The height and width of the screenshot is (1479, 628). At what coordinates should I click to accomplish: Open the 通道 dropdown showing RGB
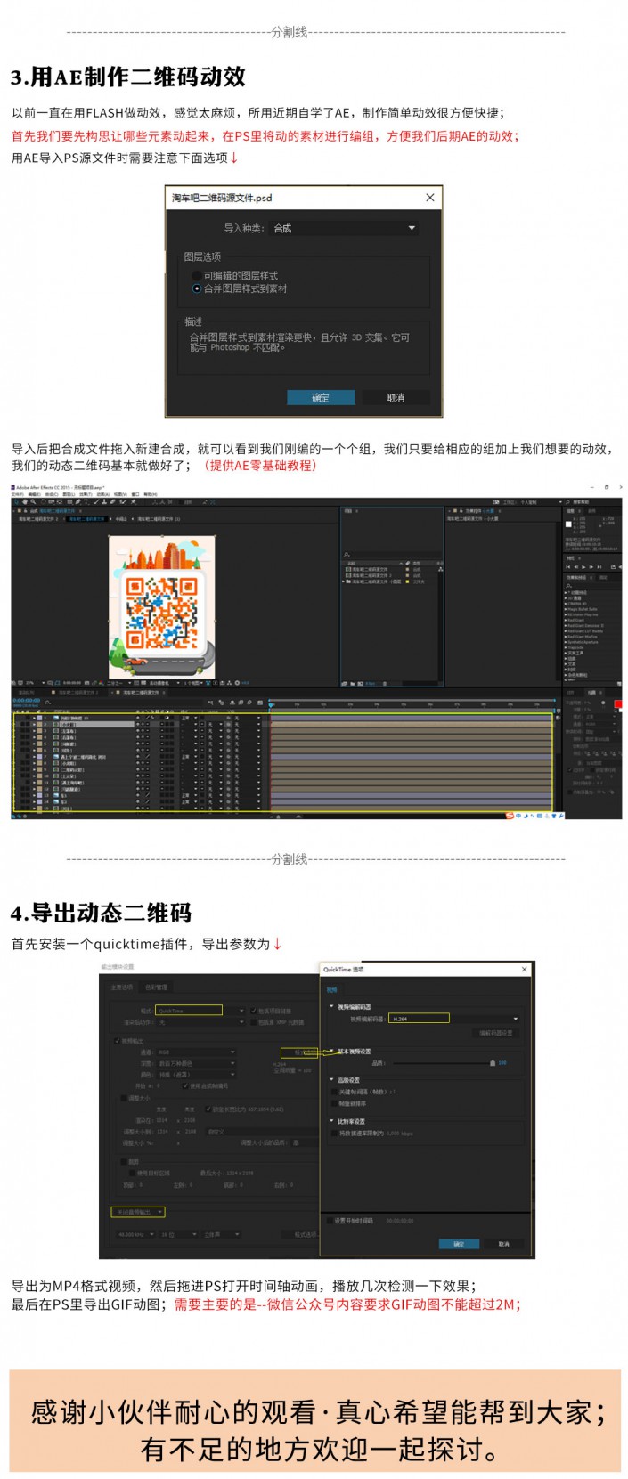(x=196, y=1052)
